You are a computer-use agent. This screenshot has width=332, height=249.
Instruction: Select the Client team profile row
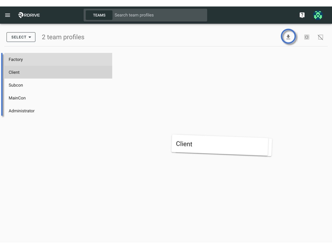pyautogui.click(x=58, y=72)
